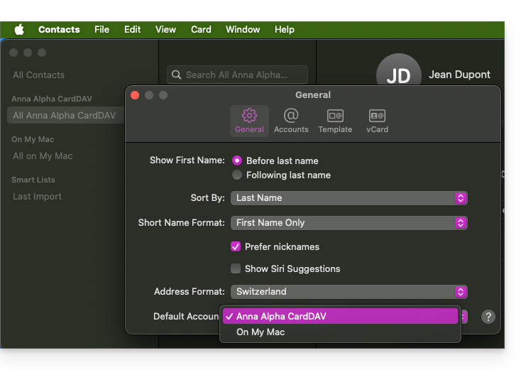The image size is (526, 370).
Task: Click Jean Dupont's JD avatar
Action: [x=398, y=75]
